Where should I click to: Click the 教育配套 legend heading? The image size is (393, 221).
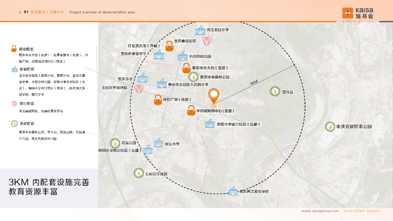[27, 69]
